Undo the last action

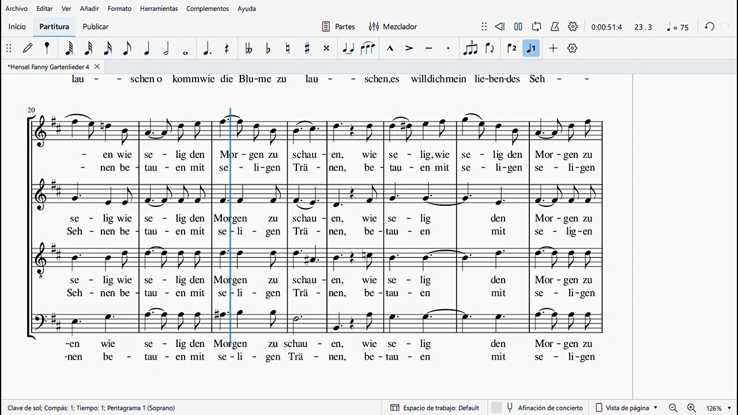click(710, 27)
